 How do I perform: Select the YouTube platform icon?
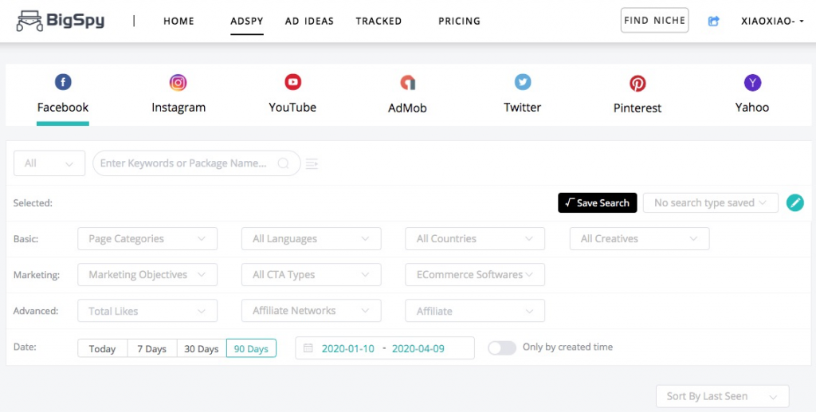(292, 82)
